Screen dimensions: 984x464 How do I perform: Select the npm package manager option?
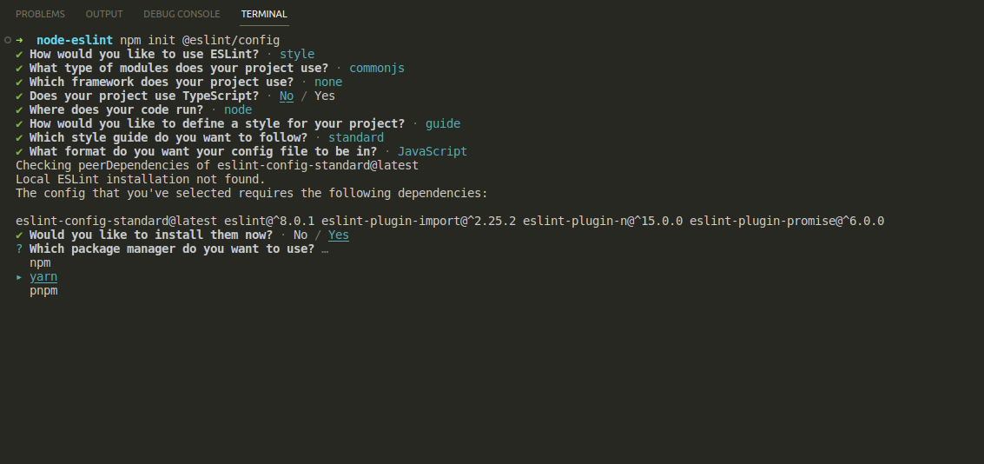[40, 262]
